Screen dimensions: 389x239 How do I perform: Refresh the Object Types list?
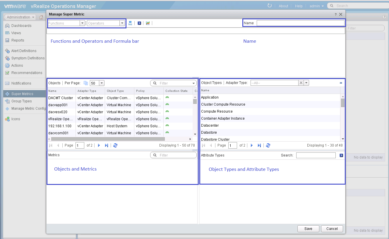point(268,145)
